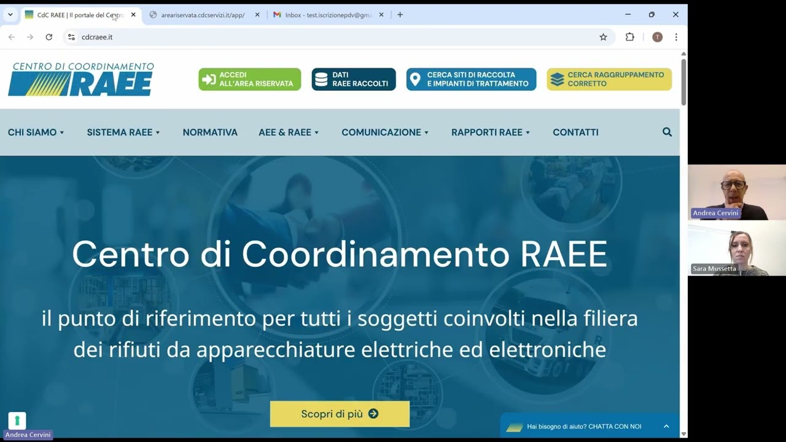
Task: Click the Centro di Coordinamento RAEE heading
Action: (340, 254)
